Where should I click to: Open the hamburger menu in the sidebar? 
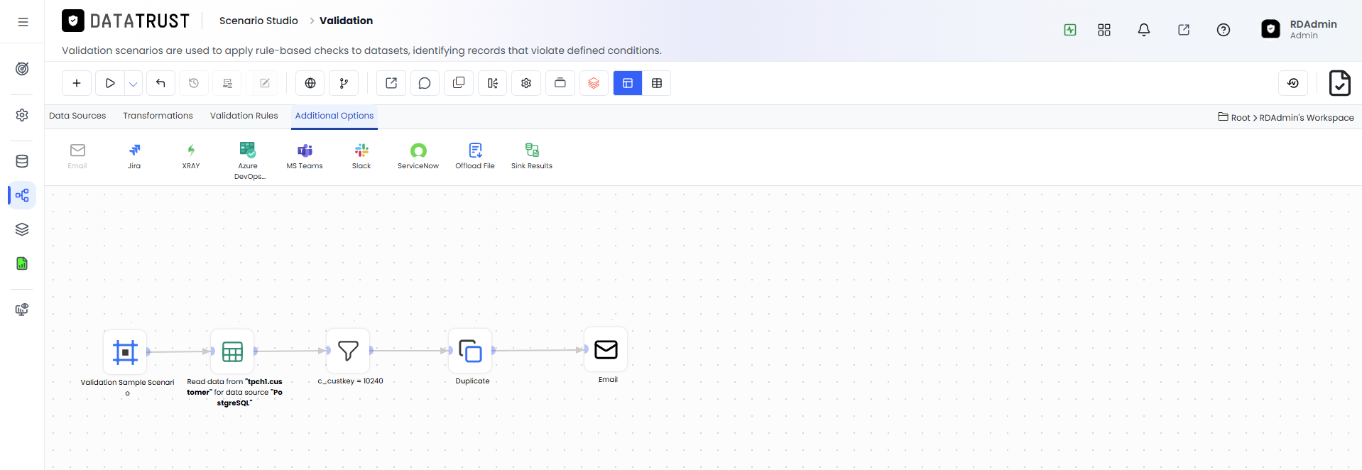click(x=23, y=22)
